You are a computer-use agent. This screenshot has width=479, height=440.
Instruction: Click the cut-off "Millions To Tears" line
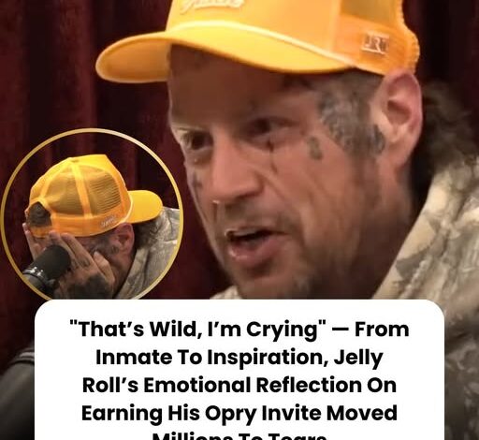click(239, 435)
